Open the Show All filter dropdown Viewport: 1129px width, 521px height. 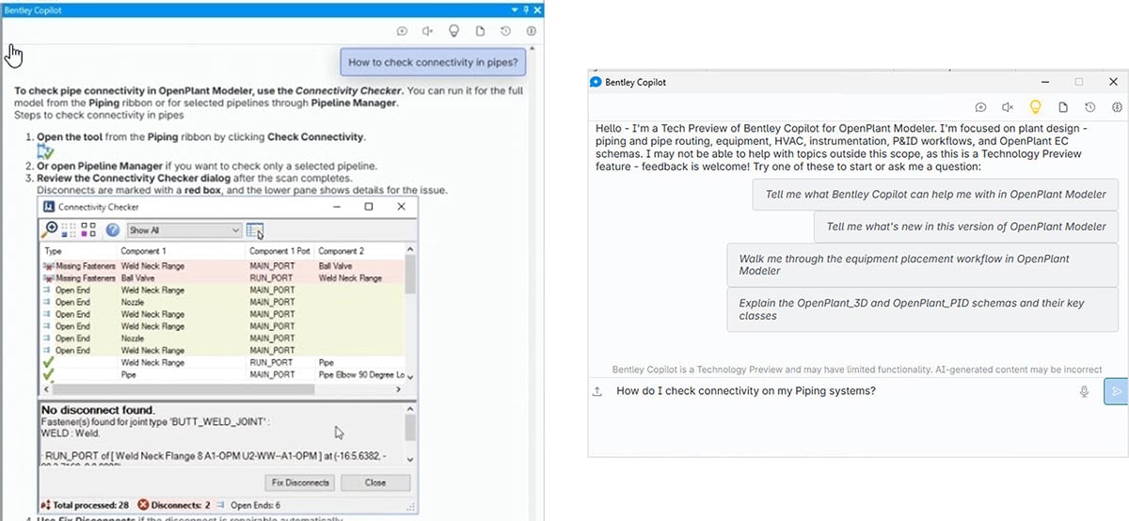(x=184, y=229)
